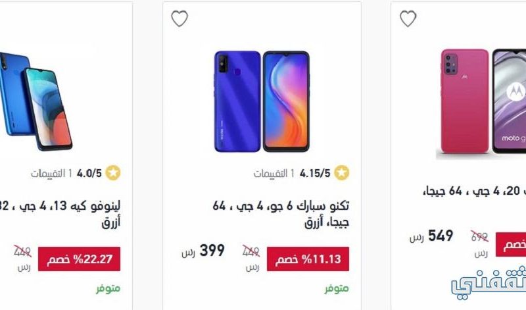Add Tecno Spark 6 Go to wishlist
Viewport: 526px width, 310px height.
179,18
